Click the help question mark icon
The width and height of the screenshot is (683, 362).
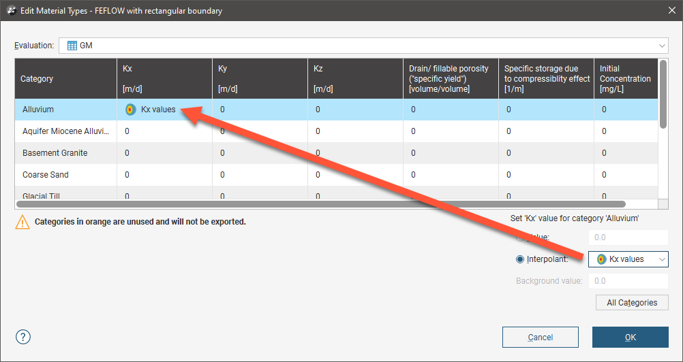point(23,337)
